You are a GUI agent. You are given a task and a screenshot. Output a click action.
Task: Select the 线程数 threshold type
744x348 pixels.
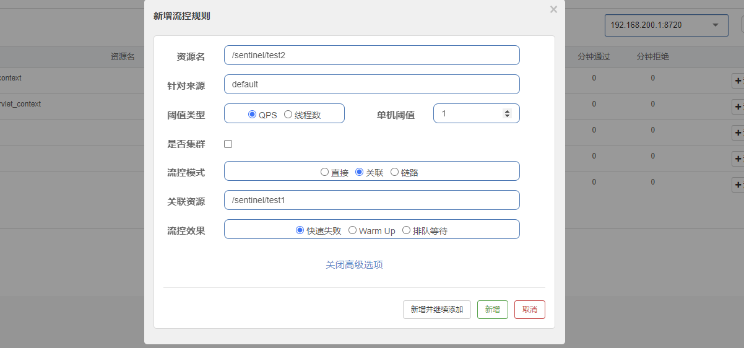288,115
